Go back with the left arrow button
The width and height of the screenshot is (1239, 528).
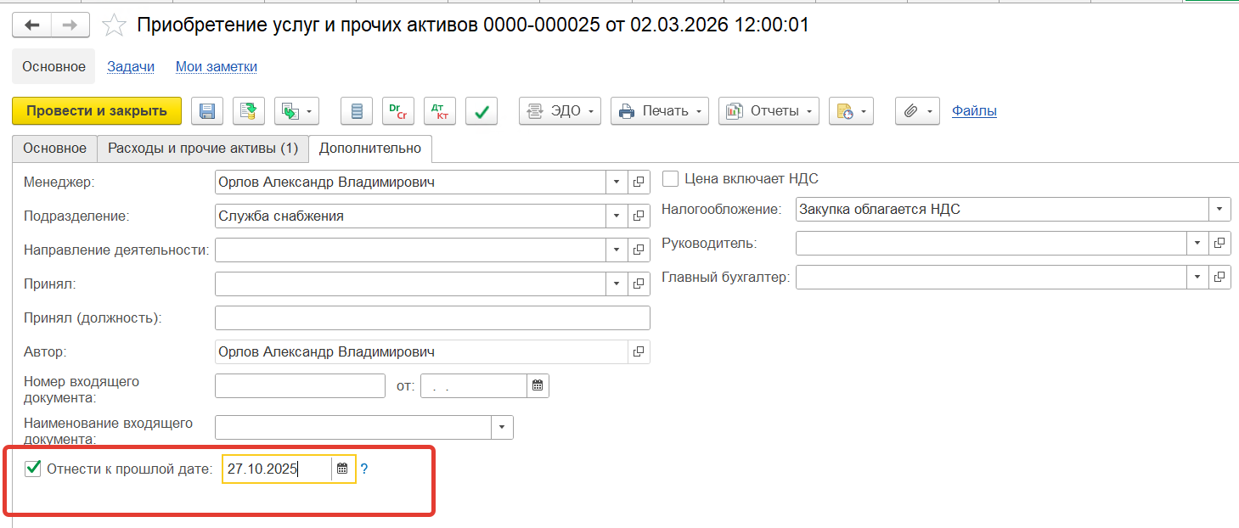point(31,25)
